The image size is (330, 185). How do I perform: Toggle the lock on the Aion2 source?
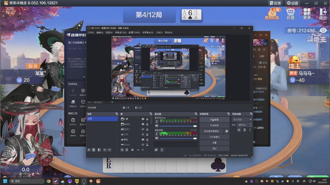[x=147, y=124]
